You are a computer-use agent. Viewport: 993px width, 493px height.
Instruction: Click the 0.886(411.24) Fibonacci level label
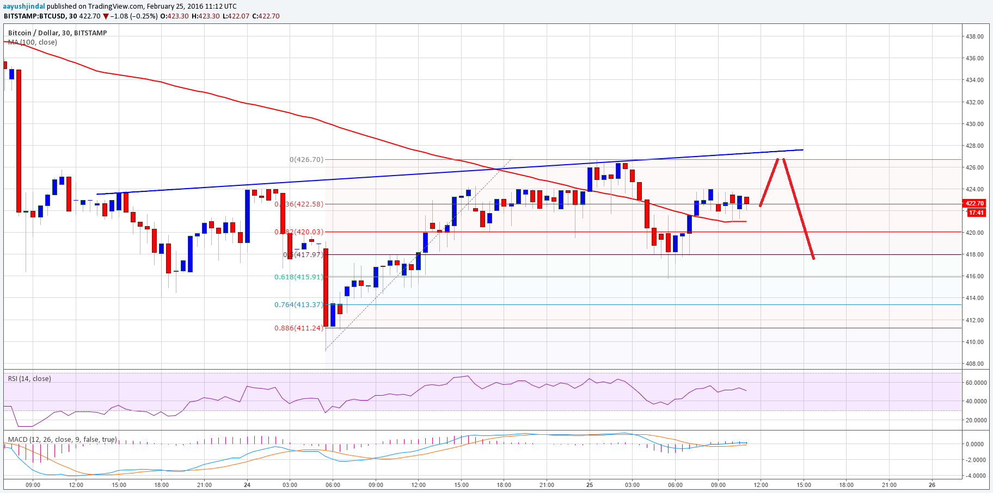[x=299, y=328]
